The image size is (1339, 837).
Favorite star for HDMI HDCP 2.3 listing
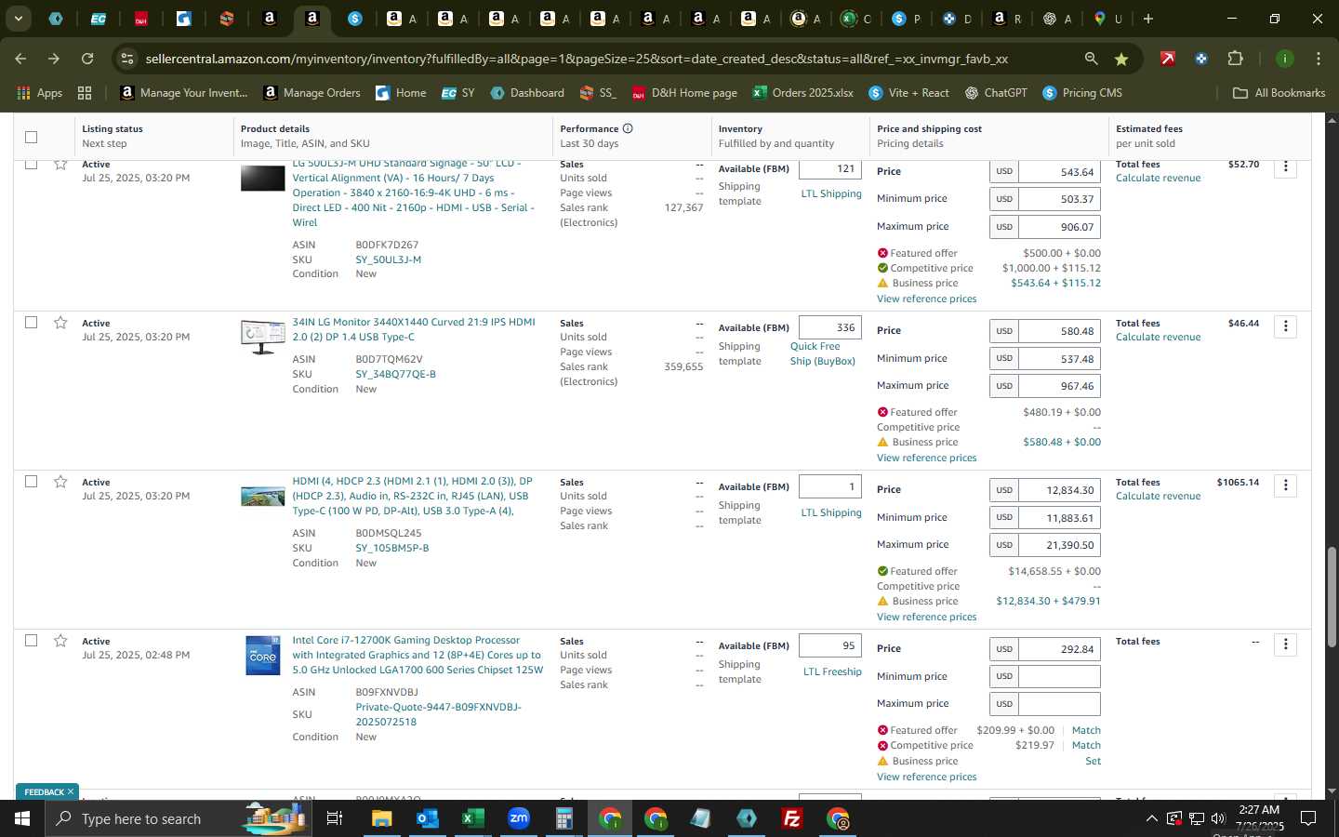tap(60, 482)
